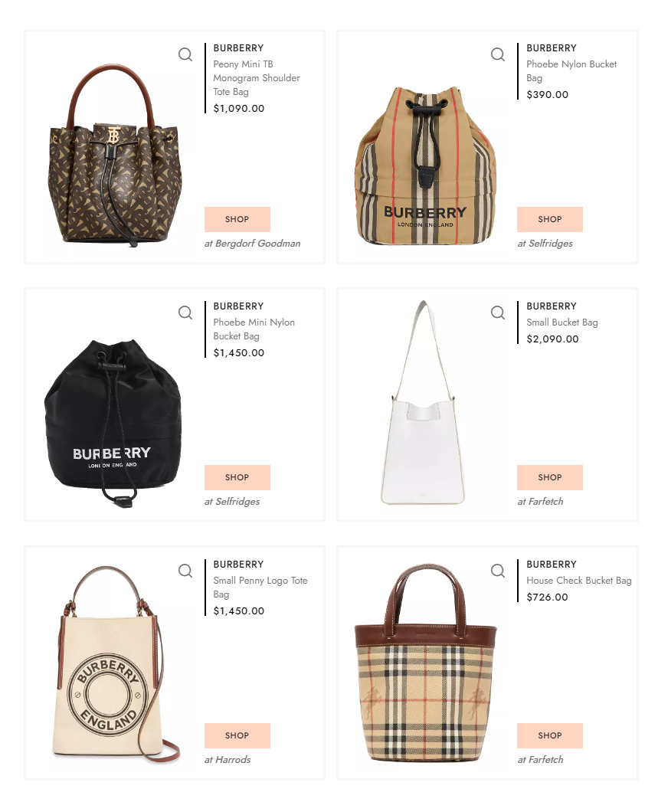Shop the Peony Mini TB Monogram bag
Image resolution: width=645 pixels, height=789 pixels.
[237, 219]
